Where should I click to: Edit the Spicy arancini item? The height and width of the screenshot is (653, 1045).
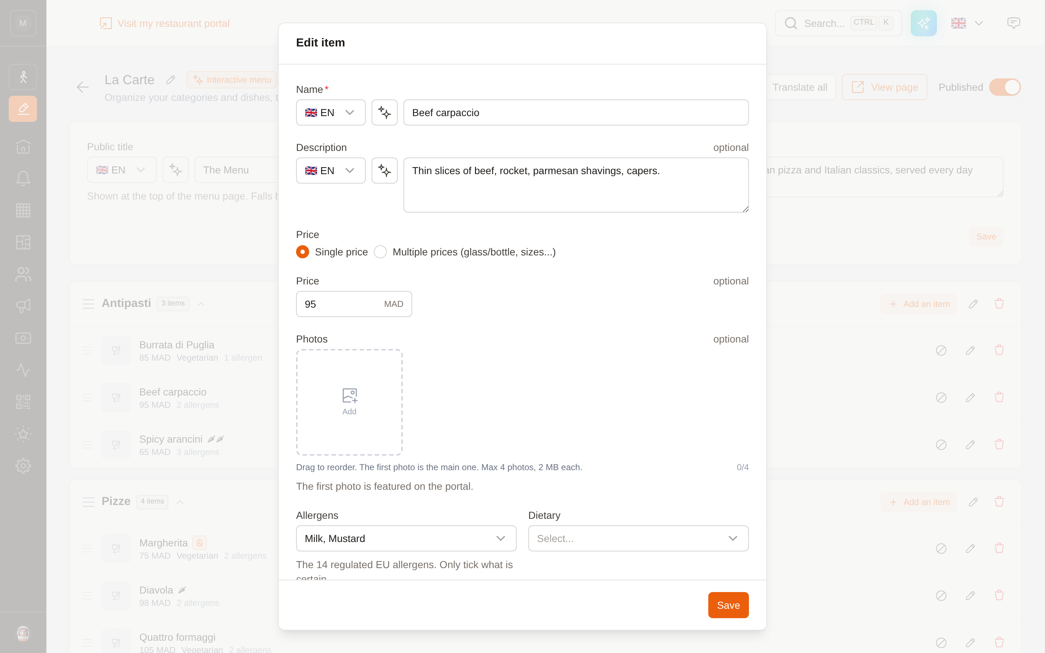point(970,444)
